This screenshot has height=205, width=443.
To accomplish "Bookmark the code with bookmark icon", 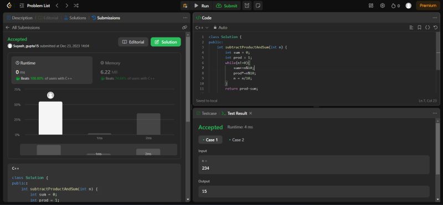I will click(419, 28).
